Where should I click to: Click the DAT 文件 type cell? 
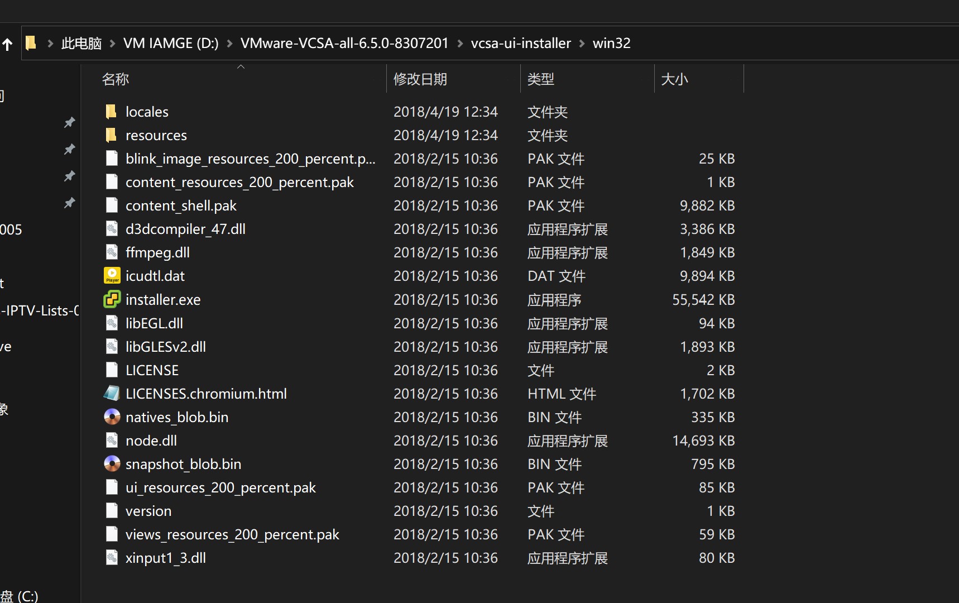click(x=556, y=276)
